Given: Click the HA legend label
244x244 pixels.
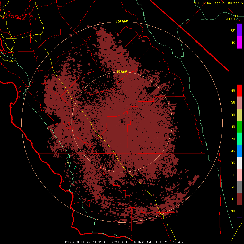Looking at the screenshot, I should 233,91.
